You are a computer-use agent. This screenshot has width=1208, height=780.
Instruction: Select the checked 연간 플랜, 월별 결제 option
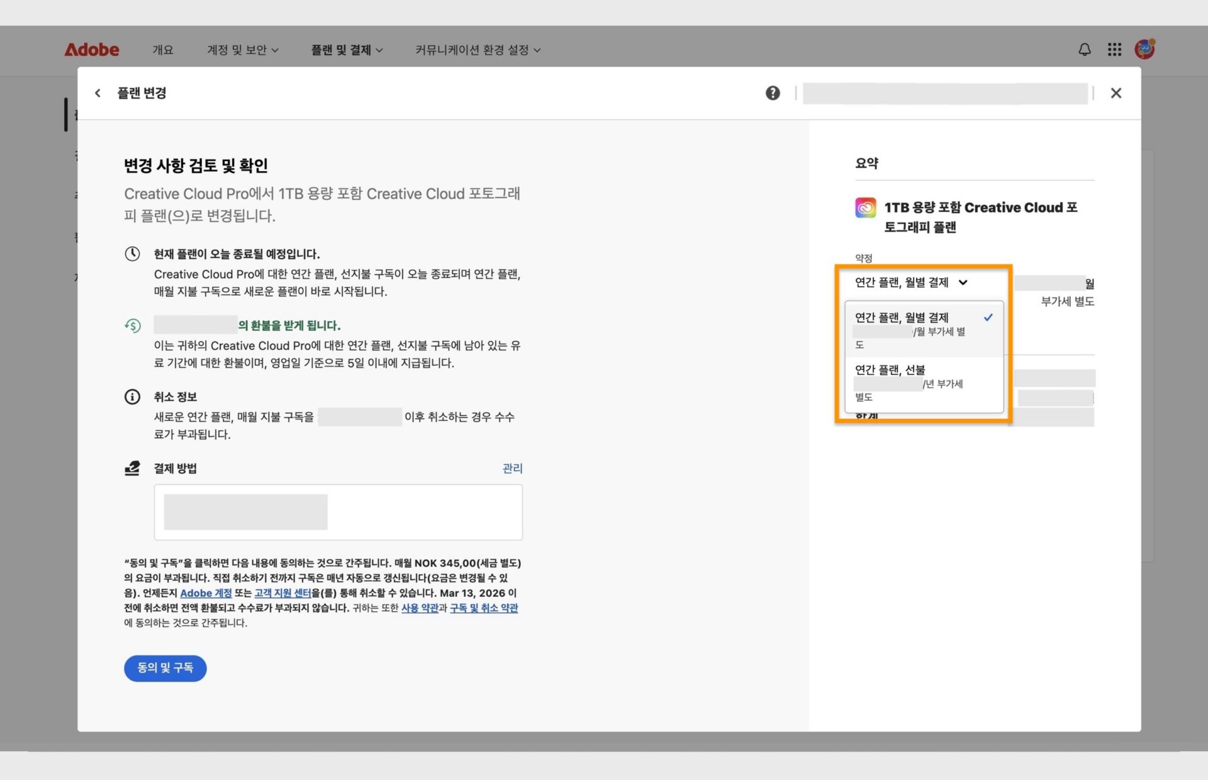point(901,318)
